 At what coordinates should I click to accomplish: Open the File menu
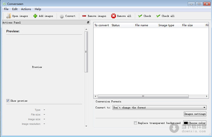click(6, 9)
